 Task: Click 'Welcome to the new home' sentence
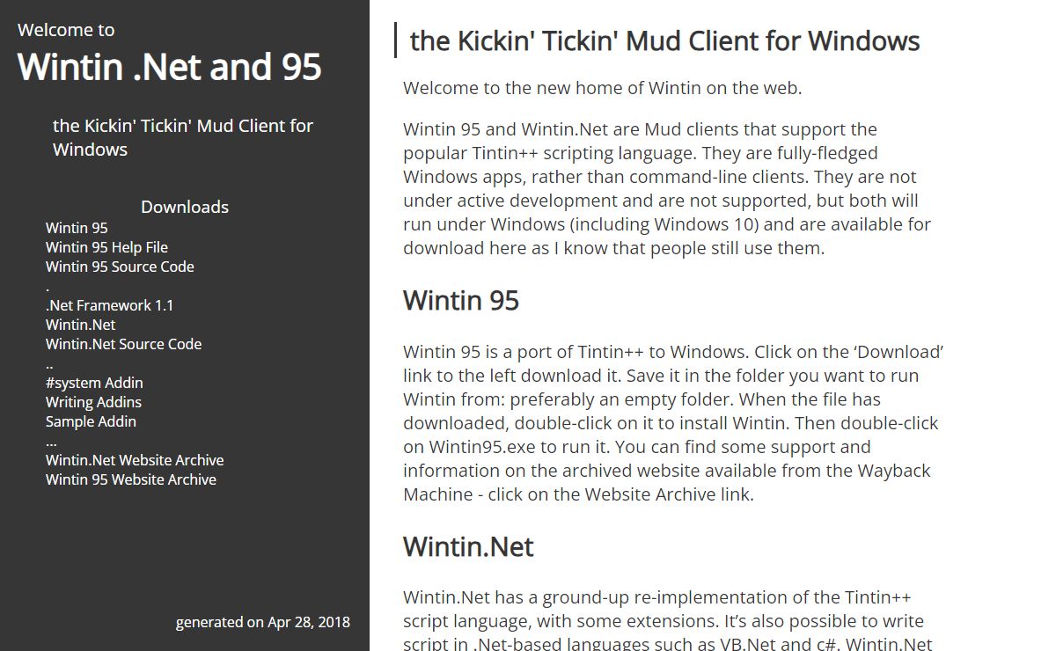pos(603,88)
